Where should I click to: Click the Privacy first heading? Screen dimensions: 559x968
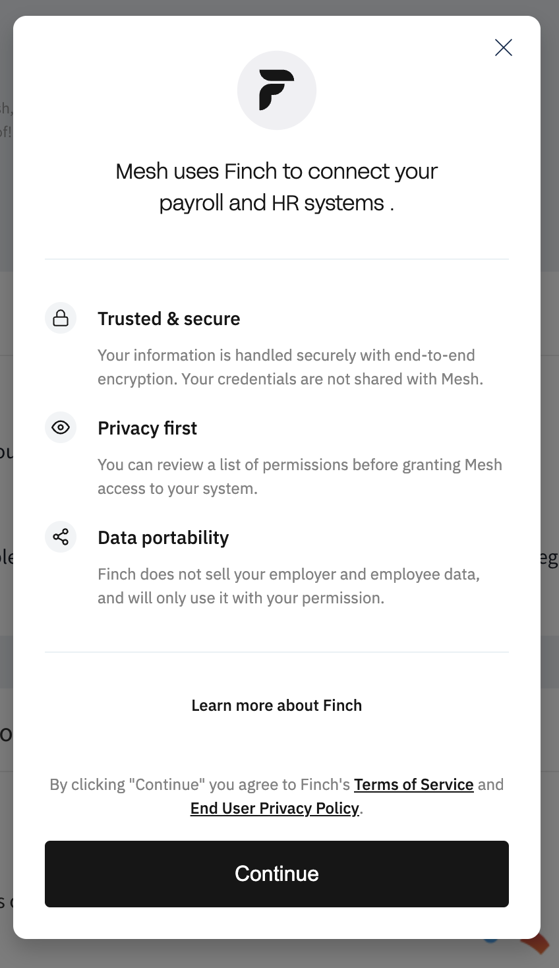point(147,429)
